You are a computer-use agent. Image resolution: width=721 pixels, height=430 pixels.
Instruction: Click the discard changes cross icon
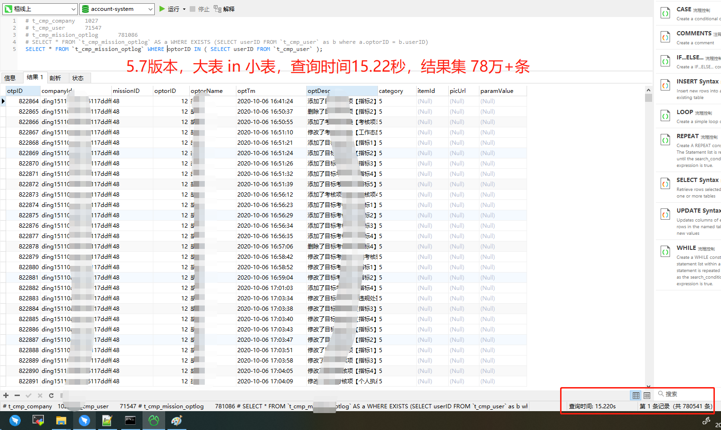click(39, 395)
